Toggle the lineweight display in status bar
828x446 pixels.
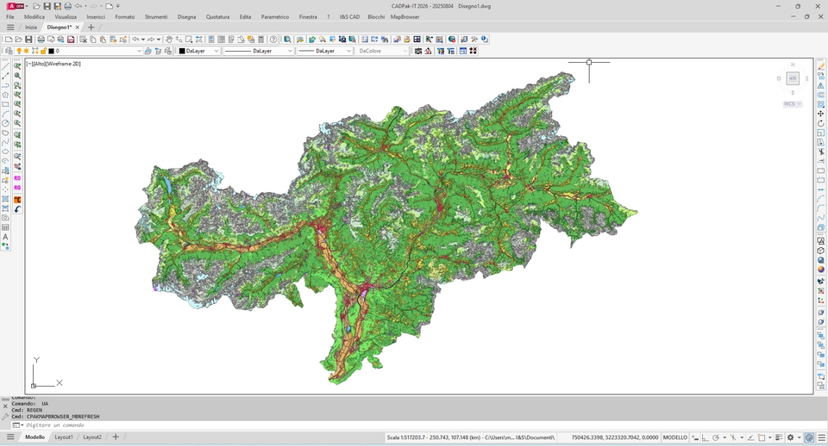779,437
